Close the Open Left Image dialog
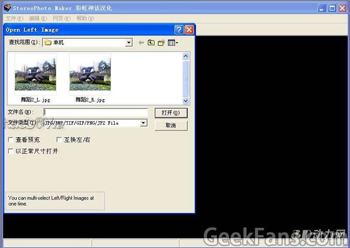The width and height of the screenshot is (350, 248). tap(189, 30)
